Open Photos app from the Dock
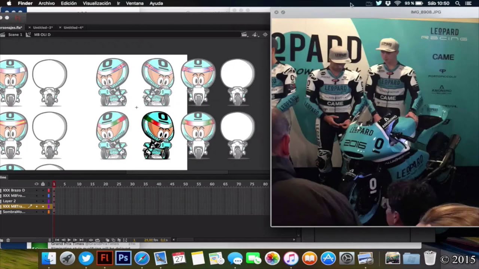Viewport: 479px width, 269px height. click(x=272, y=258)
